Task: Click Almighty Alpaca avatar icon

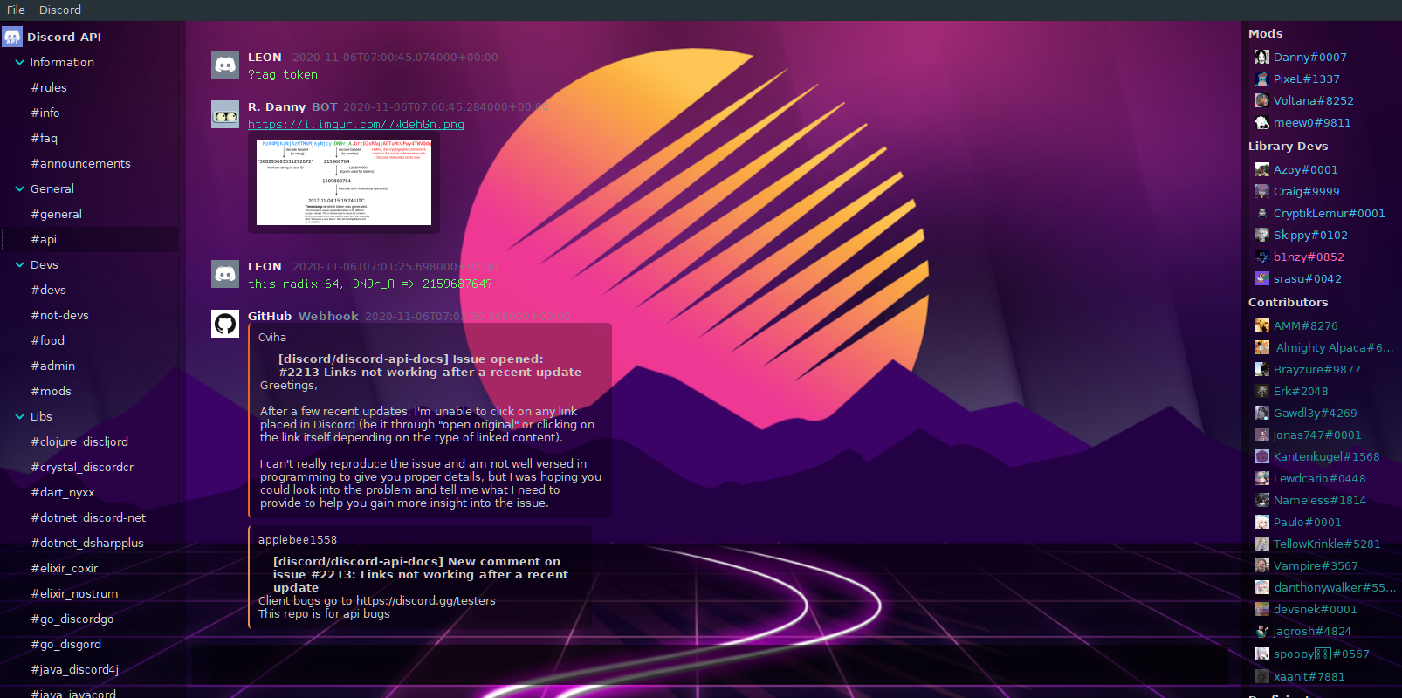Action: tap(1262, 347)
